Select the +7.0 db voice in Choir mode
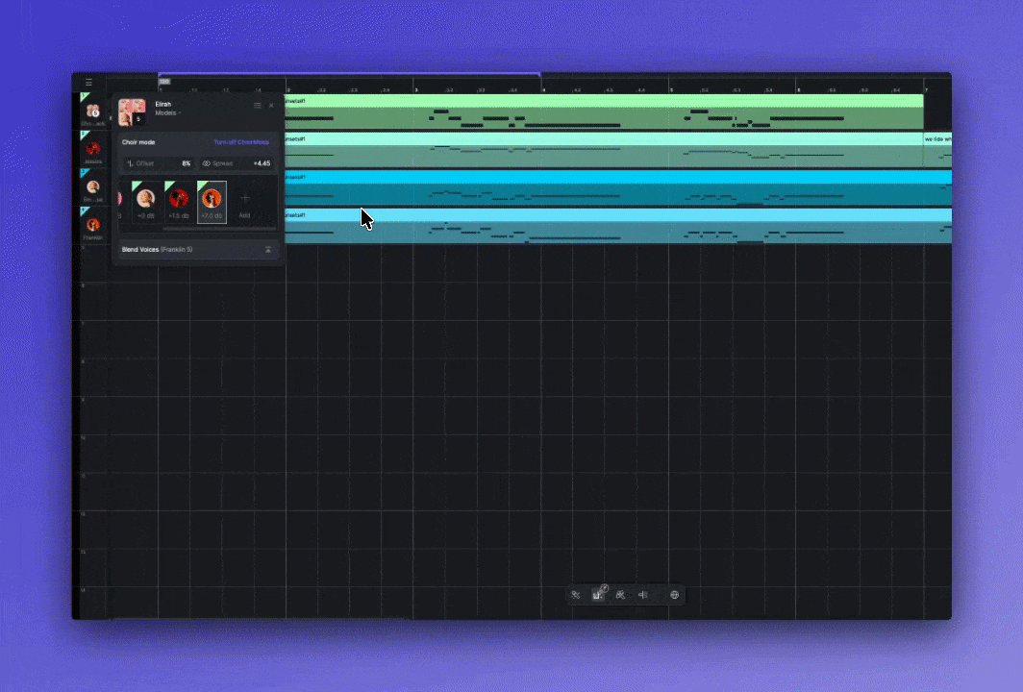1023x692 pixels. pos(212,198)
